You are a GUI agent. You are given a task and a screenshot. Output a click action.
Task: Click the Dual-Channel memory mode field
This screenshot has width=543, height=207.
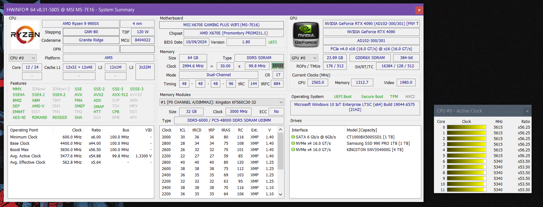219,75
